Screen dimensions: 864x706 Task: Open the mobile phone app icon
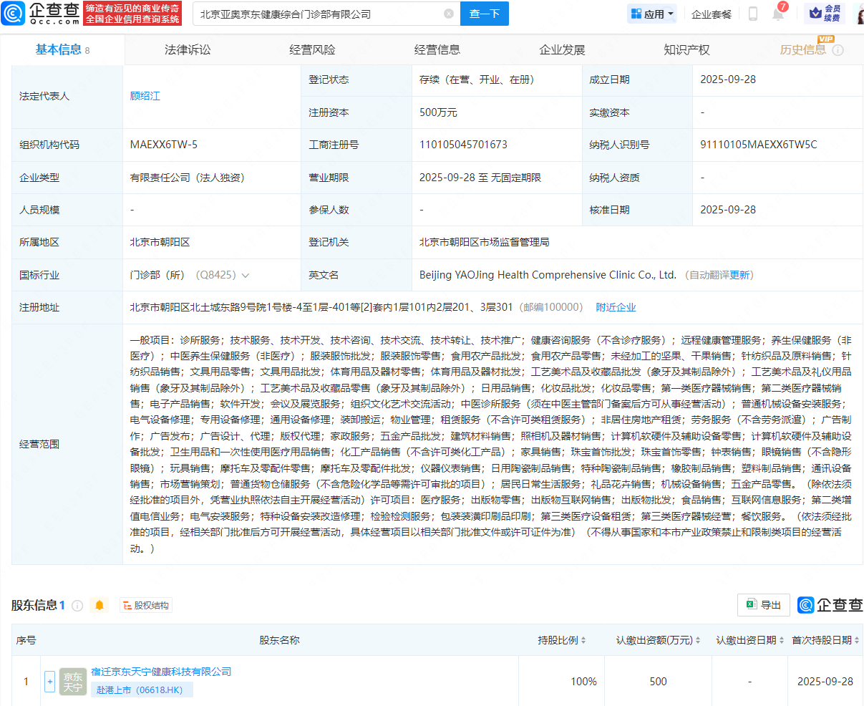click(753, 14)
